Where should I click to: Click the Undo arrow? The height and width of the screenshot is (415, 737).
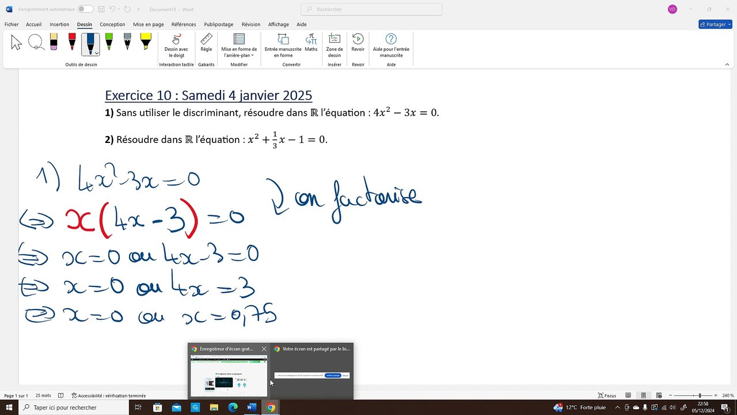(x=113, y=9)
